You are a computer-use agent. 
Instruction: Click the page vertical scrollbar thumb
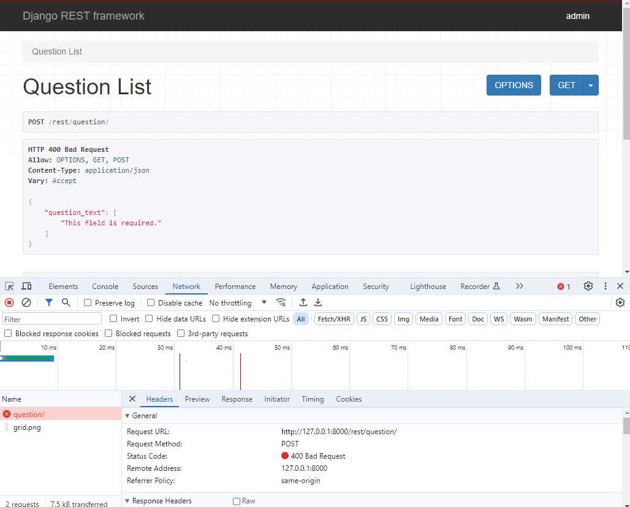(626, 74)
